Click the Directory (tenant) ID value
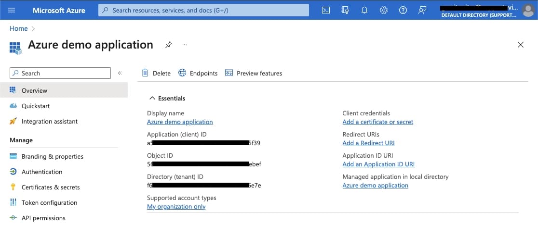 pyautogui.click(x=204, y=185)
